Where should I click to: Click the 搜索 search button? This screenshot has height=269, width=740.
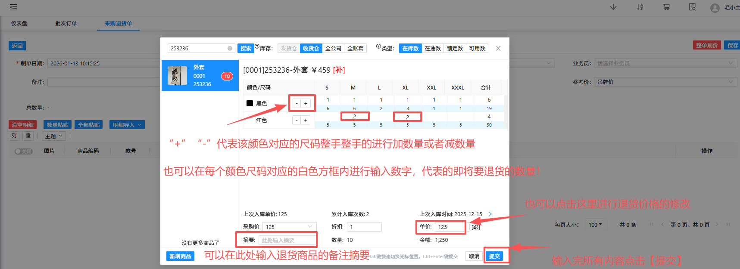click(246, 48)
